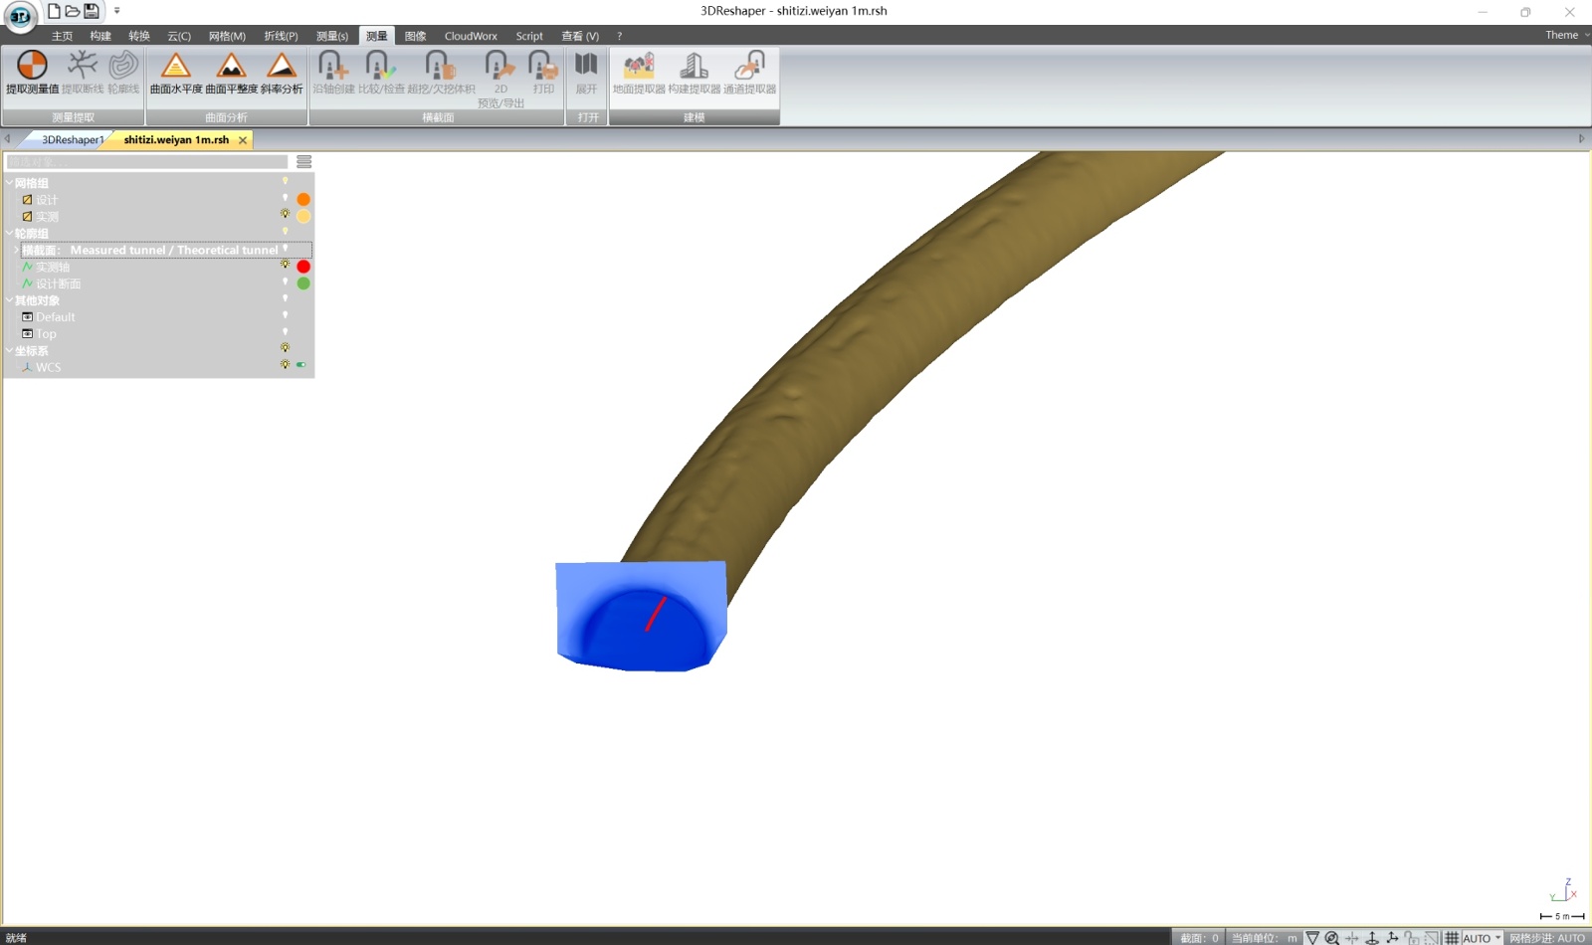Switch to the 3DReshaper1 document tab
The height and width of the screenshot is (945, 1592).
(72, 140)
